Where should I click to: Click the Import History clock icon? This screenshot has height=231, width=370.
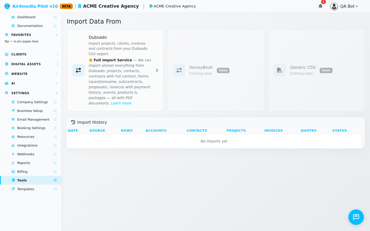[73, 122]
